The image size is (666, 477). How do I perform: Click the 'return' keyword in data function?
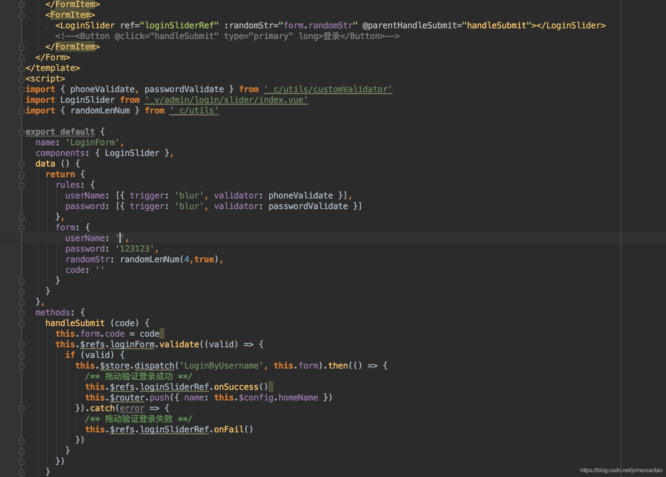point(60,174)
